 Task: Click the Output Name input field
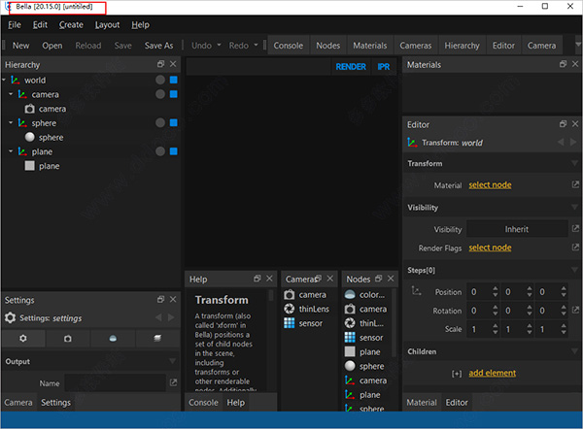pyautogui.click(x=115, y=383)
